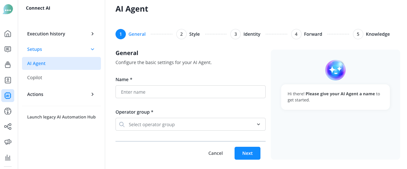Go to step 2 Style

tap(188, 34)
